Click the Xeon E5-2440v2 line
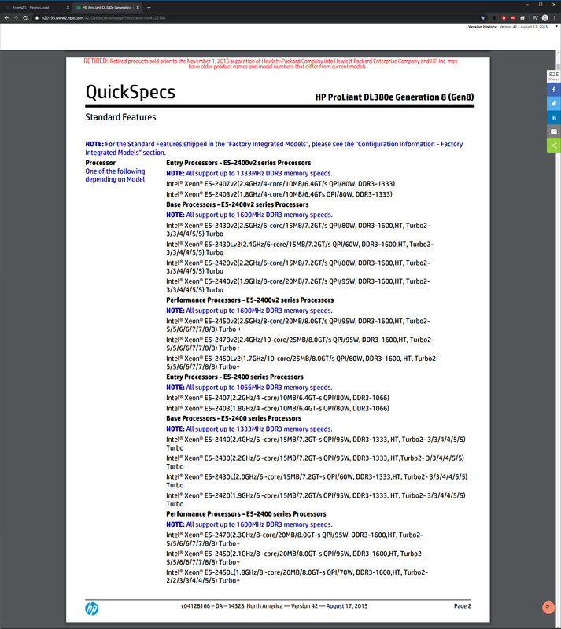The image size is (561, 629). click(298, 285)
